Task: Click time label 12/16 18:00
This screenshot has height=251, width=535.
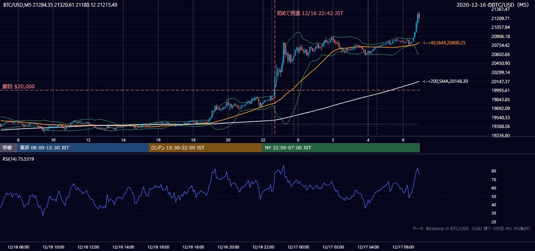Action: [x=193, y=247]
